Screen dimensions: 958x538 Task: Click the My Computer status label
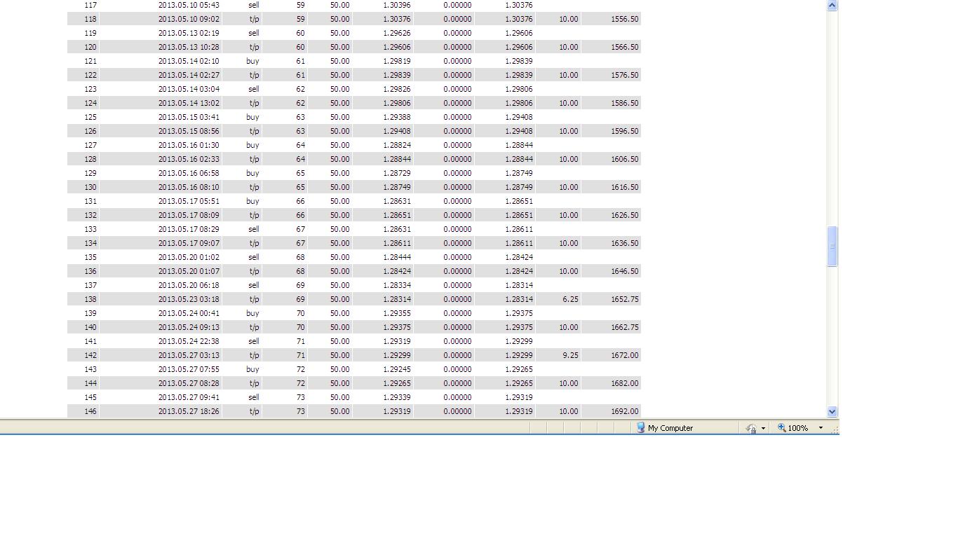pyautogui.click(x=670, y=428)
